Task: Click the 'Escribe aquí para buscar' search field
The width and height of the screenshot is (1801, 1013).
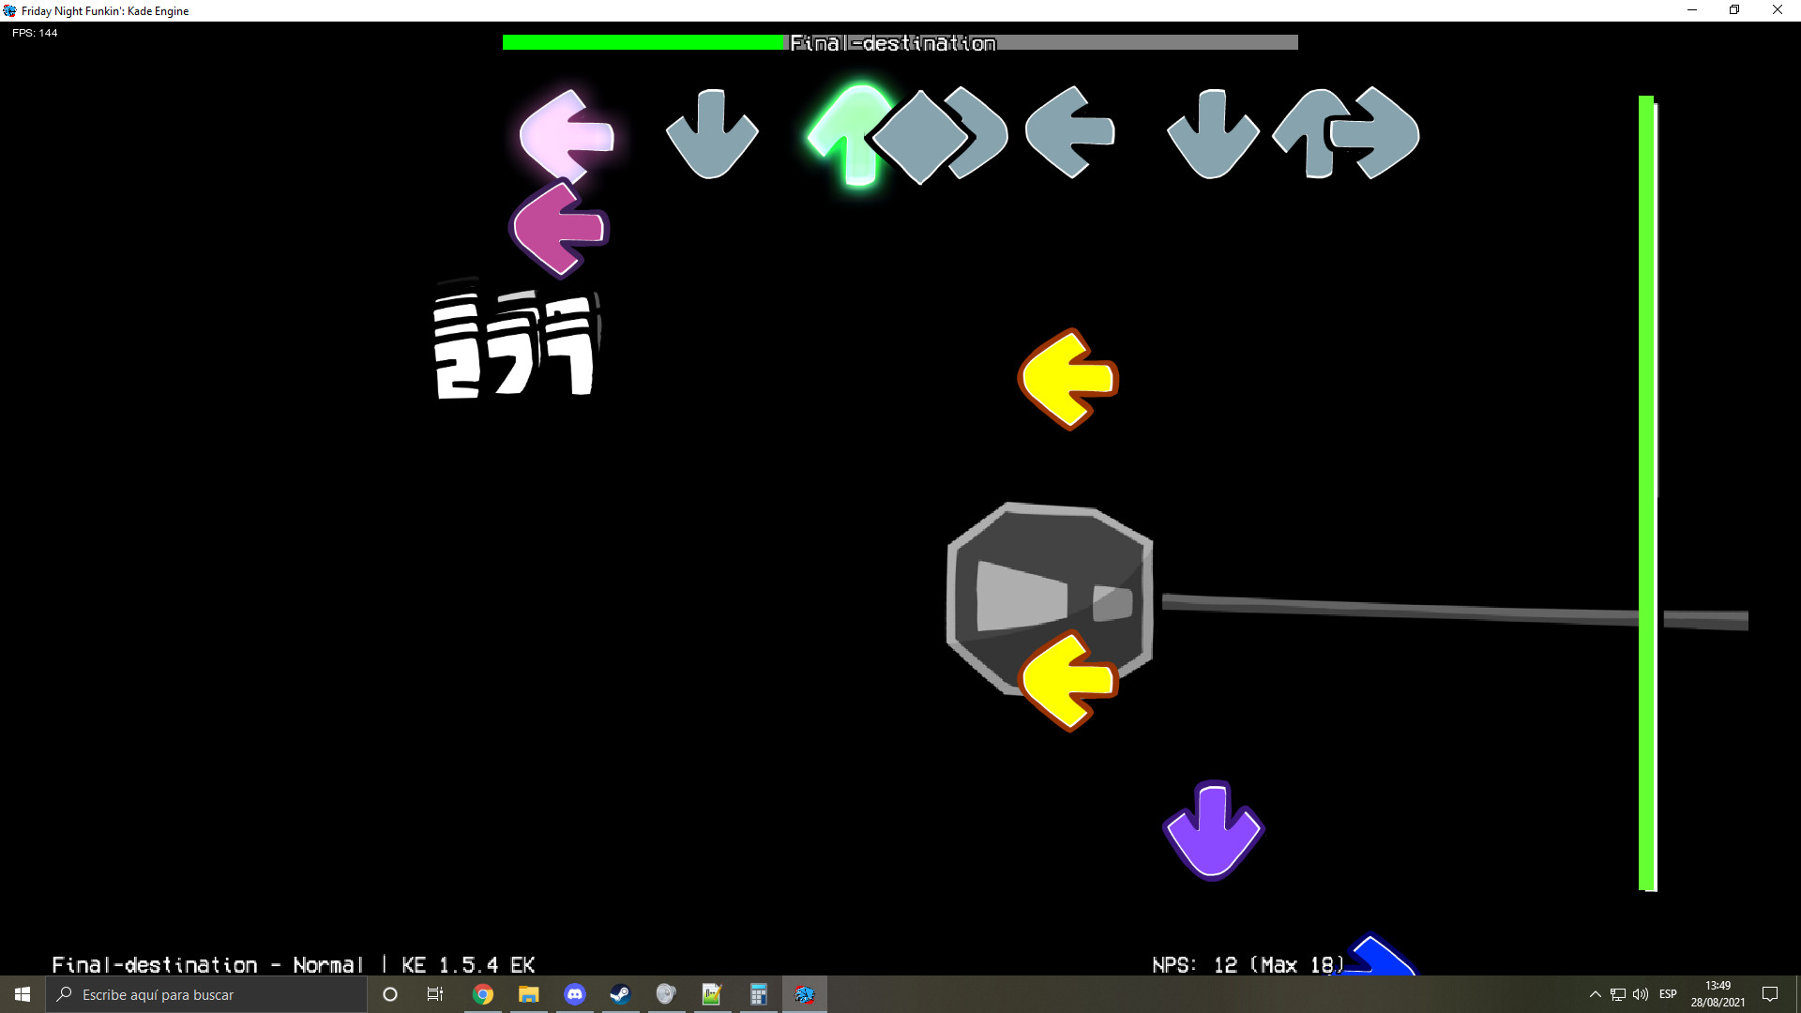Action: point(206,994)
